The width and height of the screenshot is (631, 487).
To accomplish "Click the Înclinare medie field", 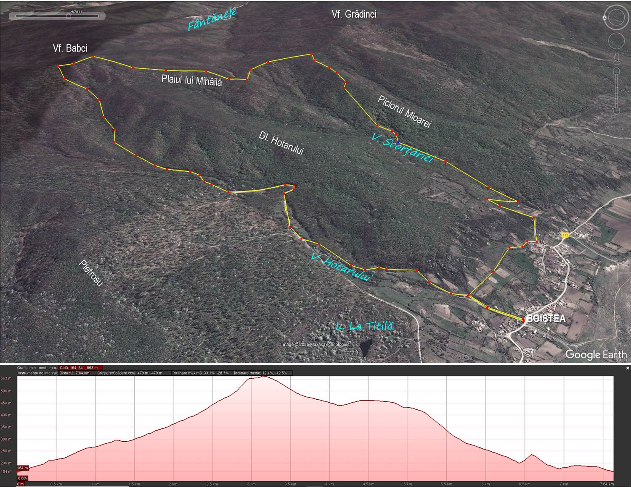I will click(261, 373).
